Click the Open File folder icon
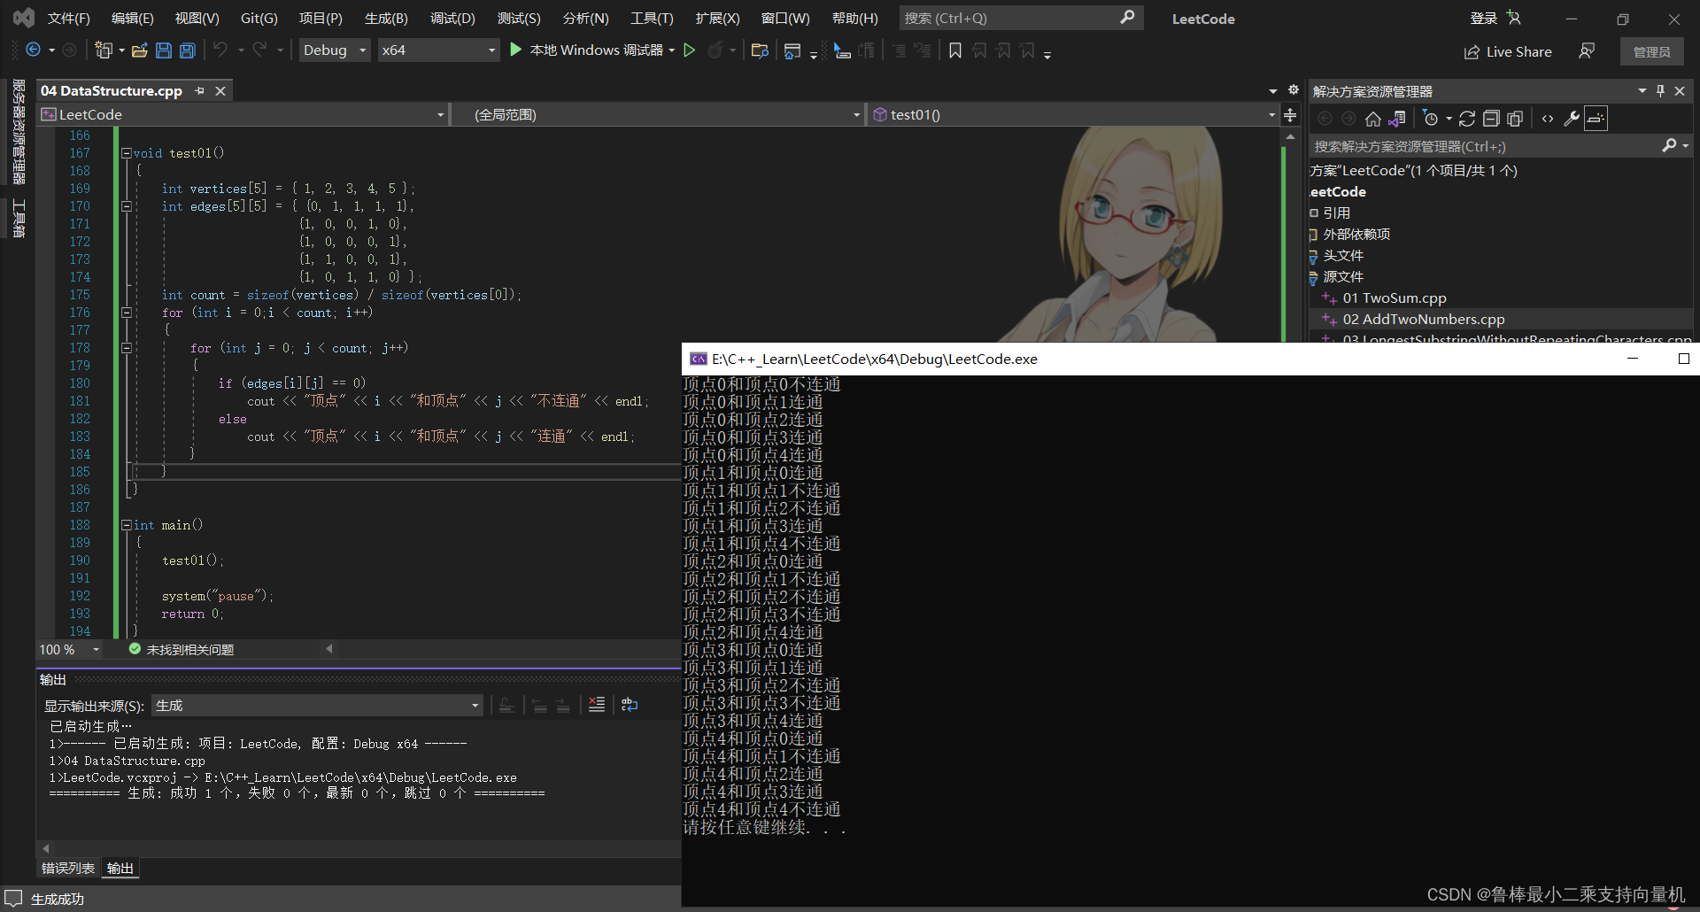The height and width of the screenshot is (912, 1700). (139, 50)
